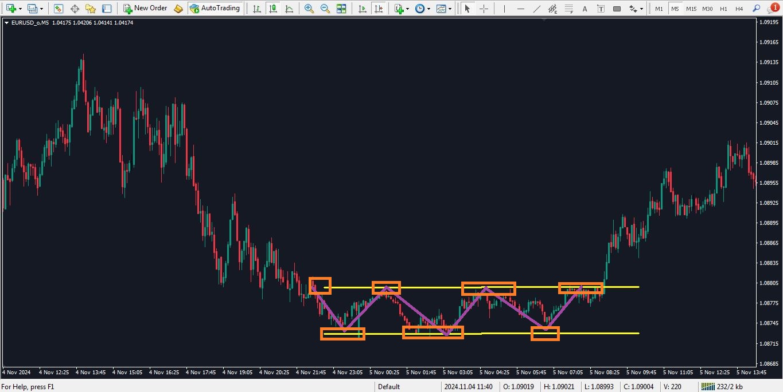Select the Crosshair tool
The image size is (783, 392).
pyautogui.click(x=484, y=9)
